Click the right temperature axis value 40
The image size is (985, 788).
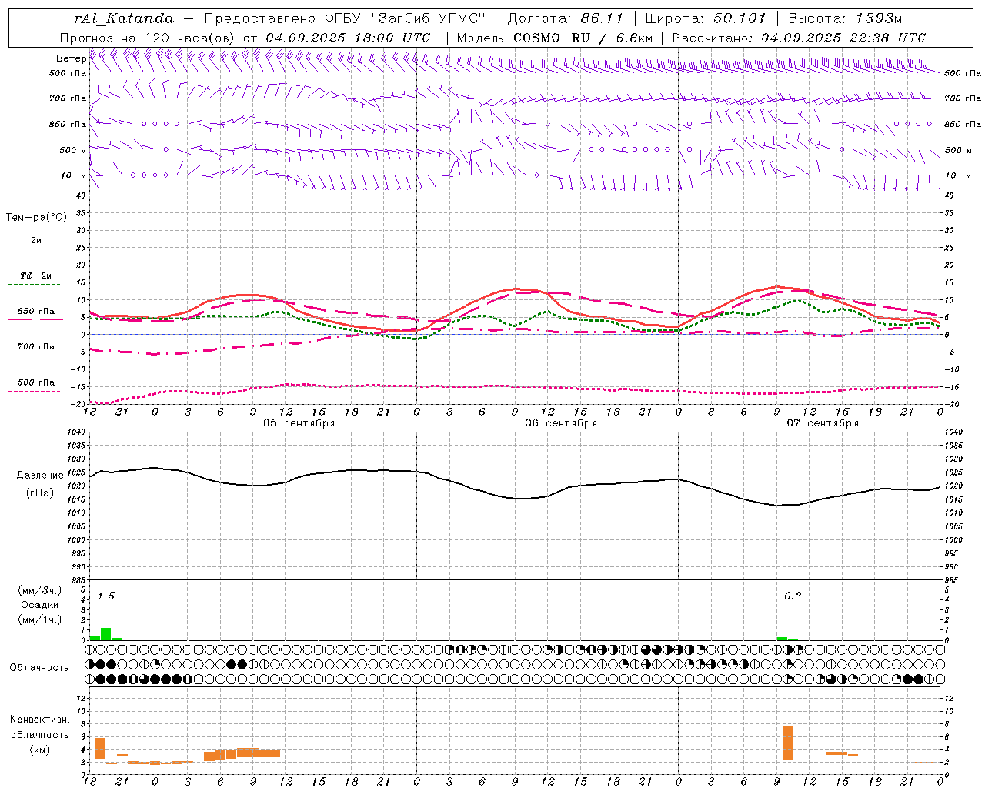pyautogui.click(x=949, y=196)
